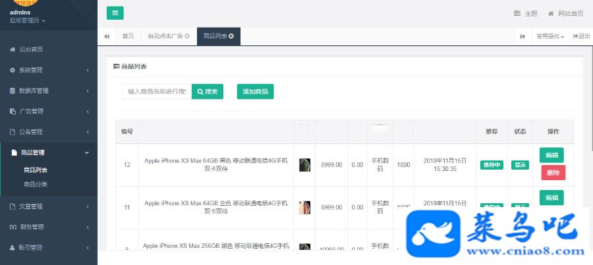
Task: Click product name 'XS Max 64GB 金色'
Action: coord(216,208)
